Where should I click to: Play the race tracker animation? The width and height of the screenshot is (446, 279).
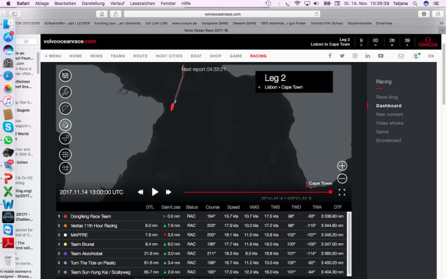pyautogui.click(x=155, y=192)
